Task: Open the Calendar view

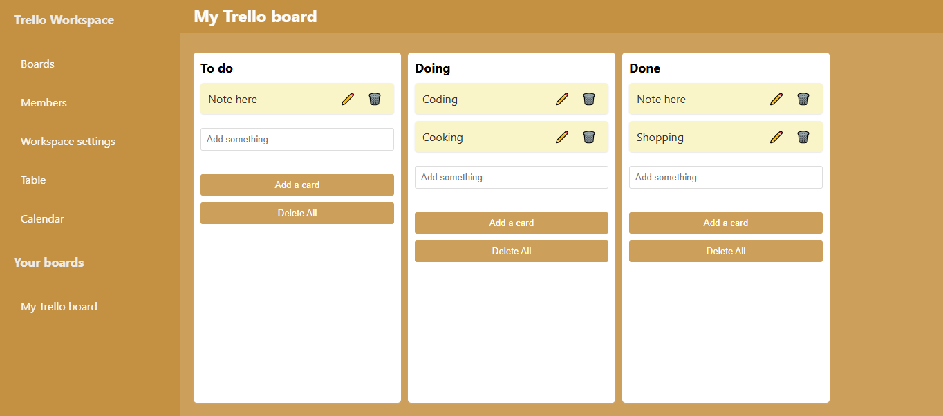Action: point(42,218)
